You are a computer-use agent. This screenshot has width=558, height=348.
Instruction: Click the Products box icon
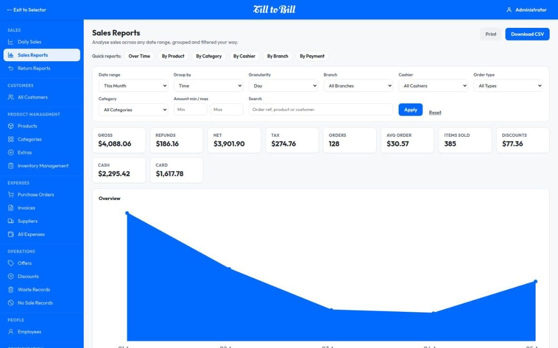[x=11, y=126]
